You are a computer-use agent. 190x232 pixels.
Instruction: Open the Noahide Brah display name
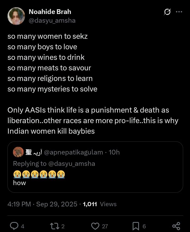pos(50,12)
